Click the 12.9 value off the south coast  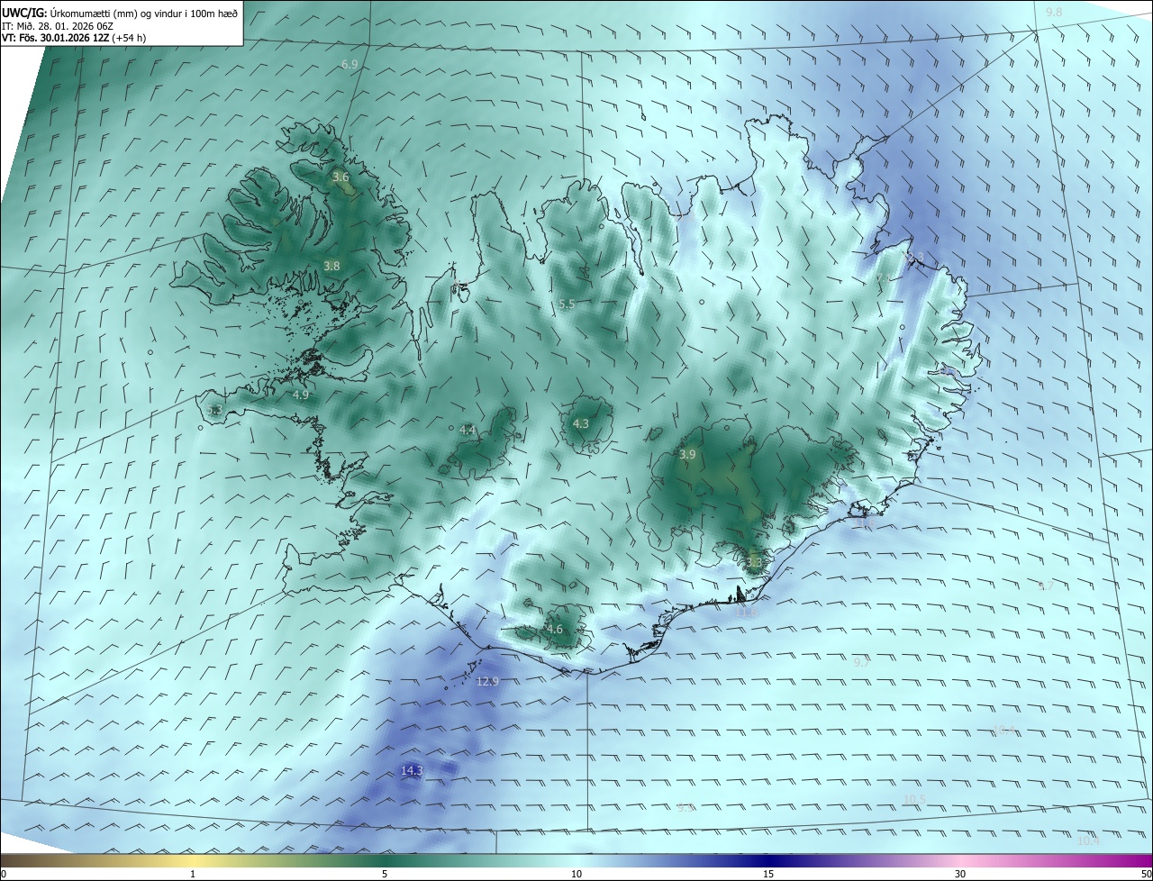coord(487,681)
